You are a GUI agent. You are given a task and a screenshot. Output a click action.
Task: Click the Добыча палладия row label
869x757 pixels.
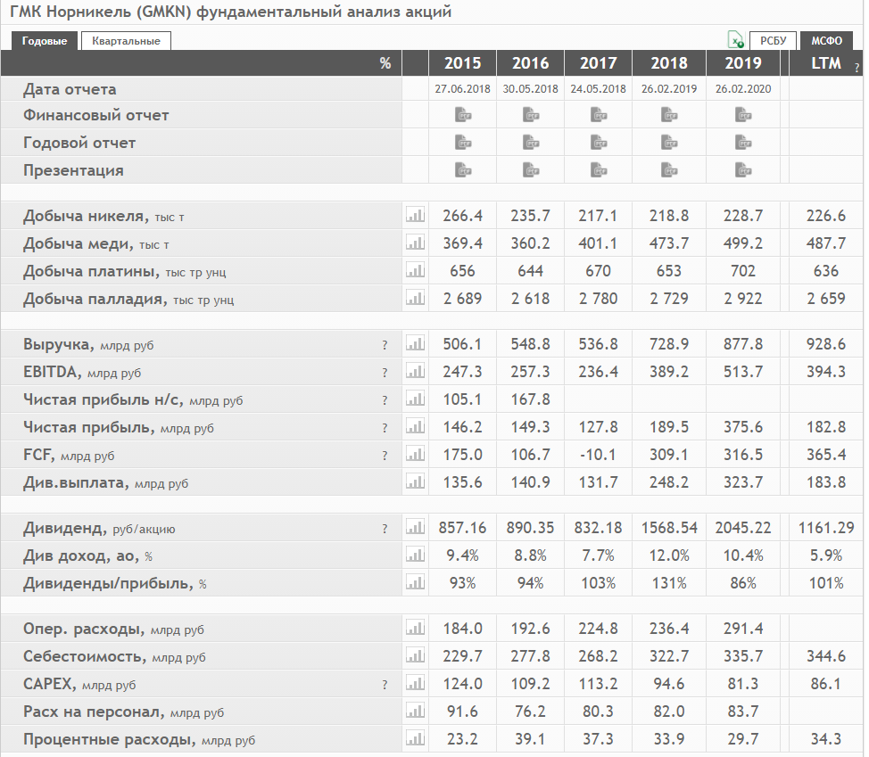128,299
